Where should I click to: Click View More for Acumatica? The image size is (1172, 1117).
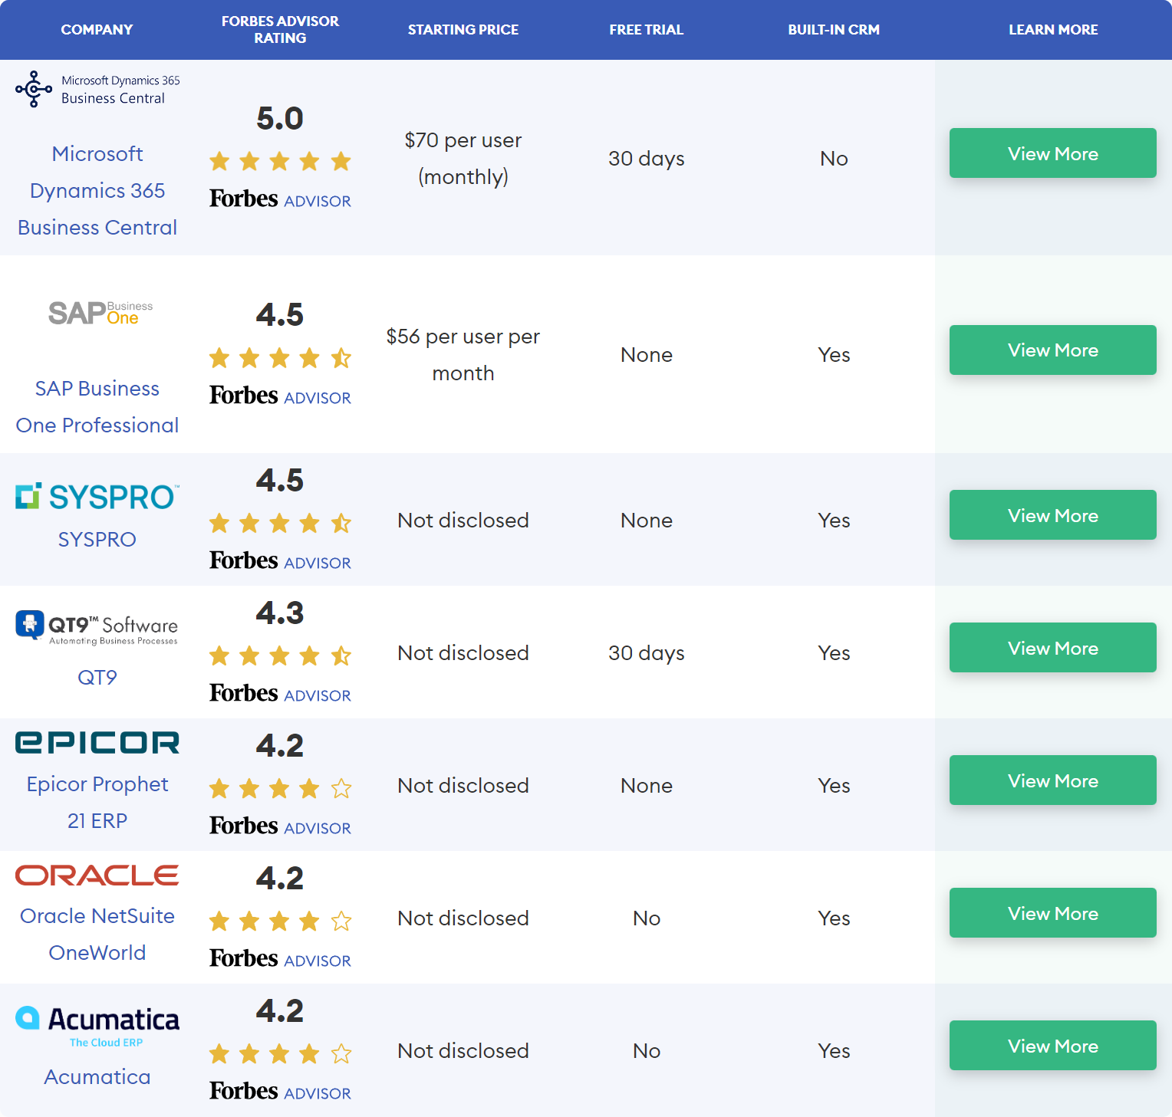click(1053, 1046)
